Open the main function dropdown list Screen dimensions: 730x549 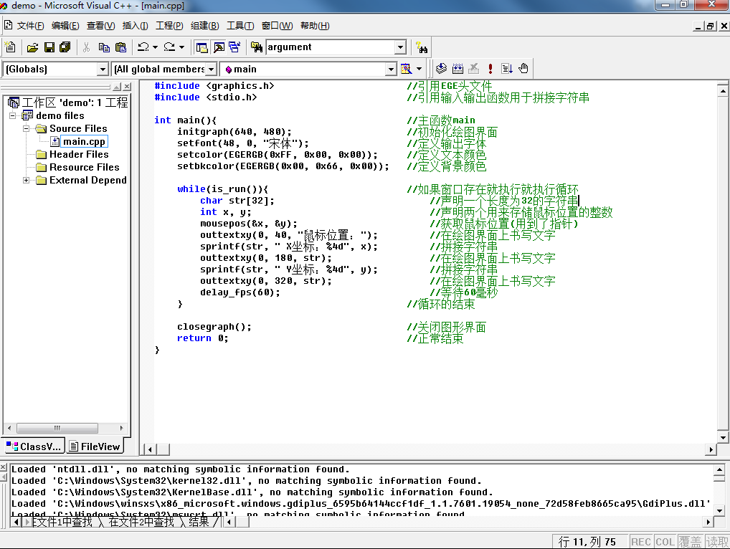click(391, 70)
